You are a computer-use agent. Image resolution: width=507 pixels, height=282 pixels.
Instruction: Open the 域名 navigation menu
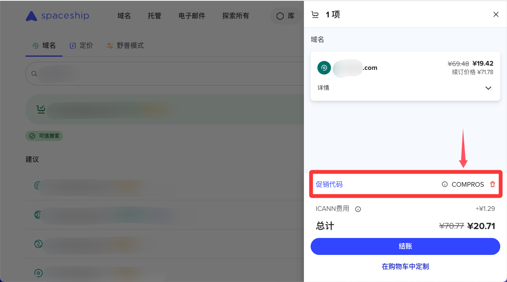(124, 16)
